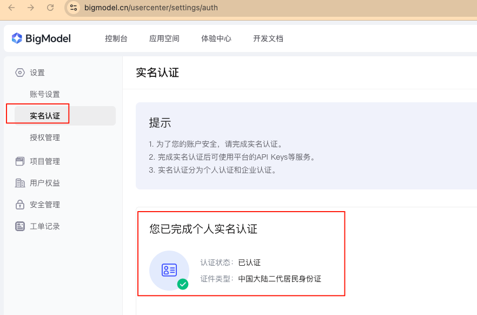Screen dimensions: 477x315
Task: Click tip line mentioning API Keys
Action: tap(233, 157)
